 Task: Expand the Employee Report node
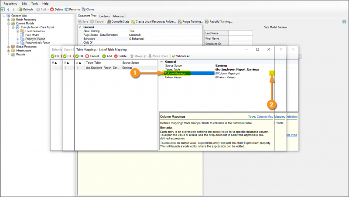[x=18, y=39]
